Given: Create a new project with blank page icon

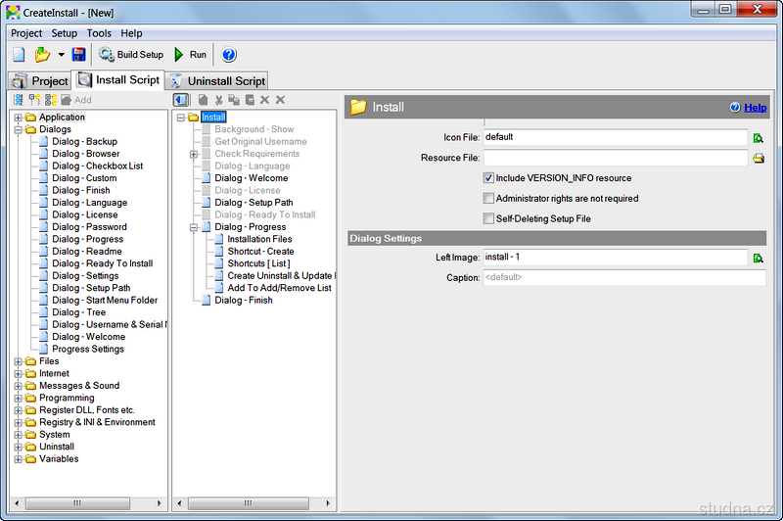Looking at the screenshot, I should click(19, 55).
